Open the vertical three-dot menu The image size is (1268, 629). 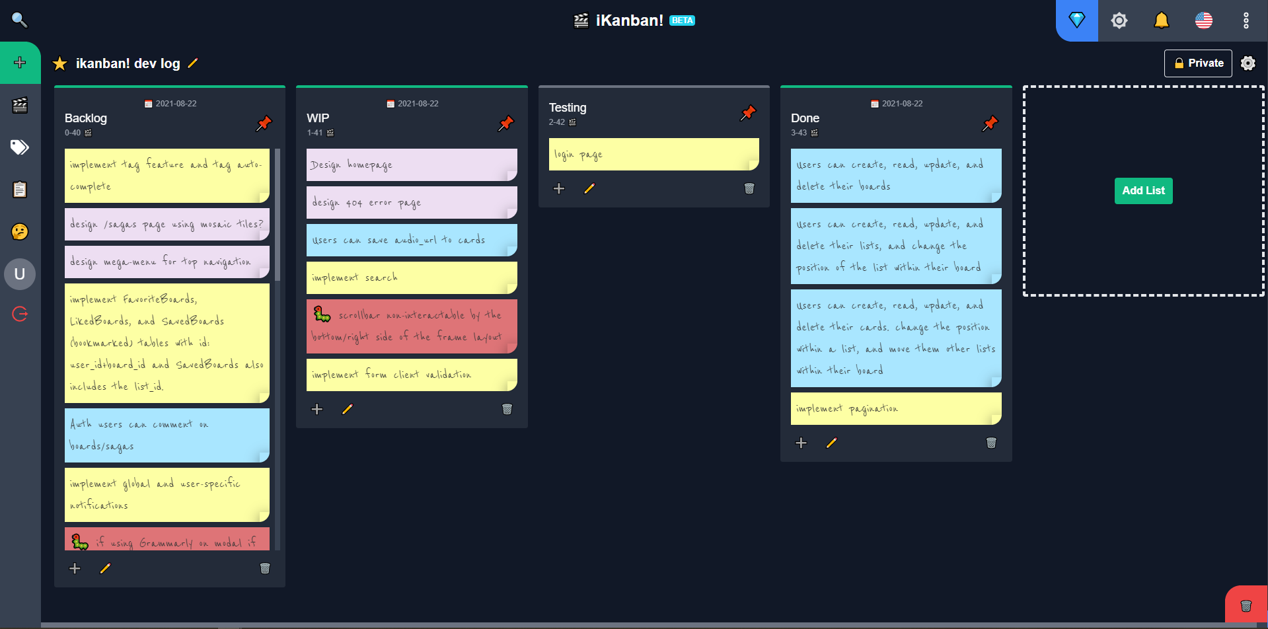point(1246,20)
